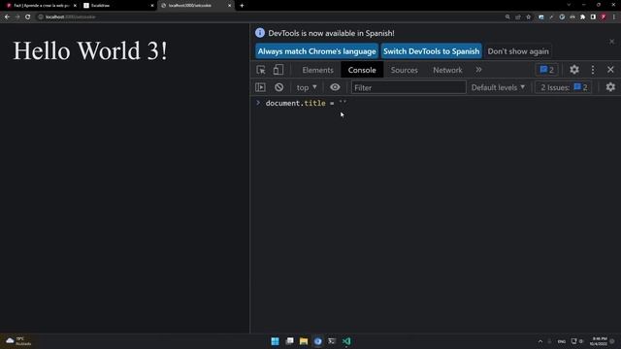This screenshot has width=621, height=349.
Task: Bookmark this page with the star
Action: click(528, 17)
